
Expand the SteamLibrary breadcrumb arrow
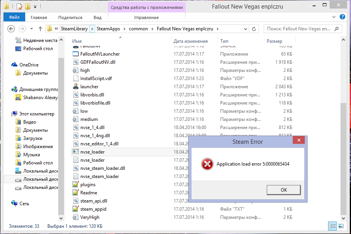(x=92, y=29)
